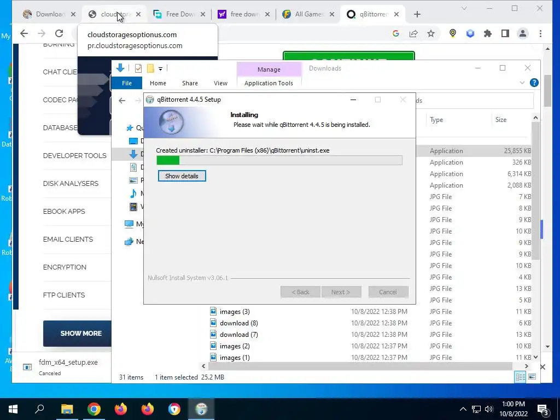Screen dimensions: 560x420
Task: Close the cloudstorage Chrome tab
Action: (x=138, y=14)
